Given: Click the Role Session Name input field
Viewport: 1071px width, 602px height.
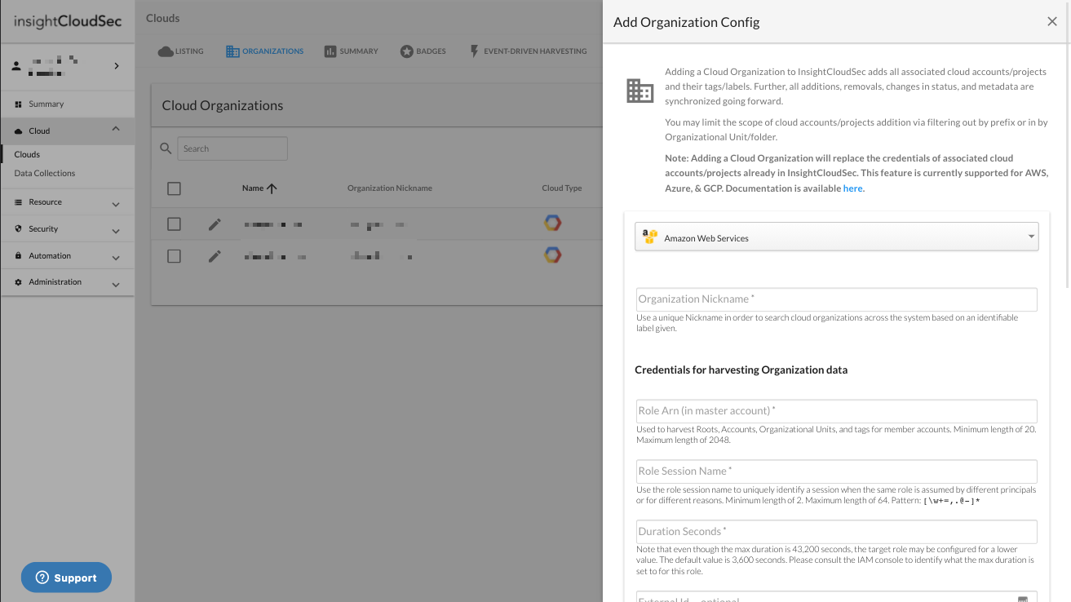Looking at the screenshot, I should click(x=837, y=471).
